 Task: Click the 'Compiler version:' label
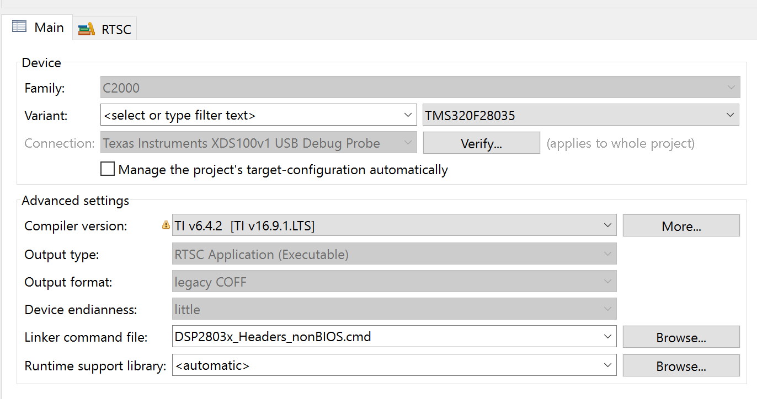click(x=76, y=225)
